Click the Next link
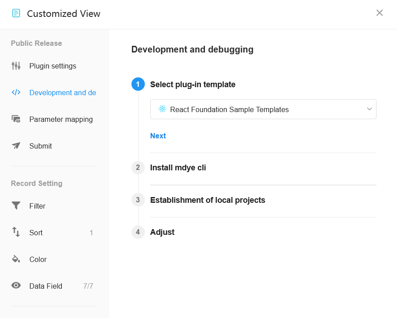The height and width of the screenshot is (318, 397). (158, 136)
